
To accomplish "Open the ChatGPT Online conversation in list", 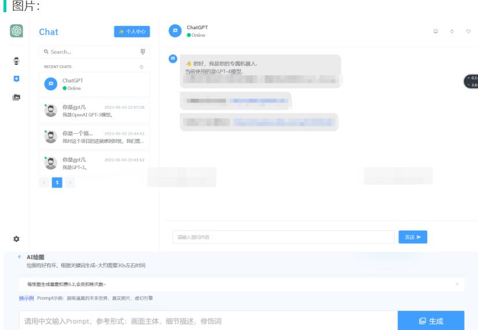I will tap(94, 85).
